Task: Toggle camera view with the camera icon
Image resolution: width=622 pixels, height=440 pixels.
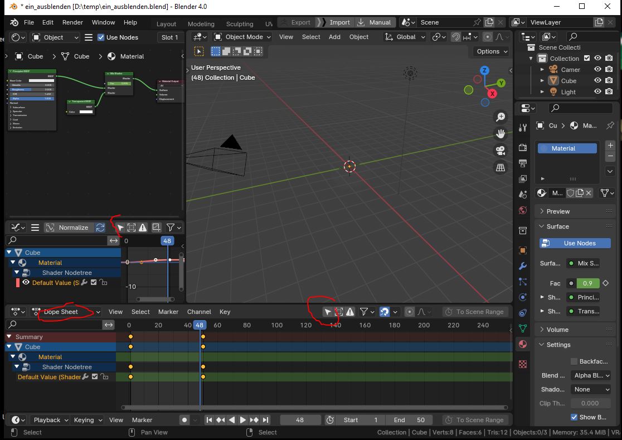Action: 500,151
